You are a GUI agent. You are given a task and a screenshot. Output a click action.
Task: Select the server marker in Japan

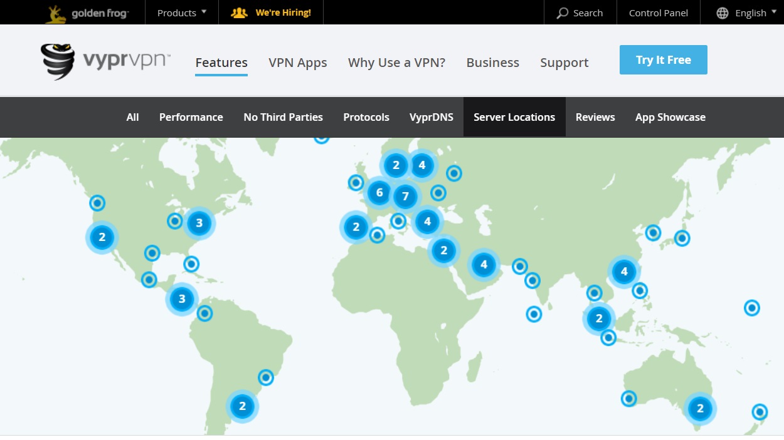pyautogui.click(x=682, y=238)
